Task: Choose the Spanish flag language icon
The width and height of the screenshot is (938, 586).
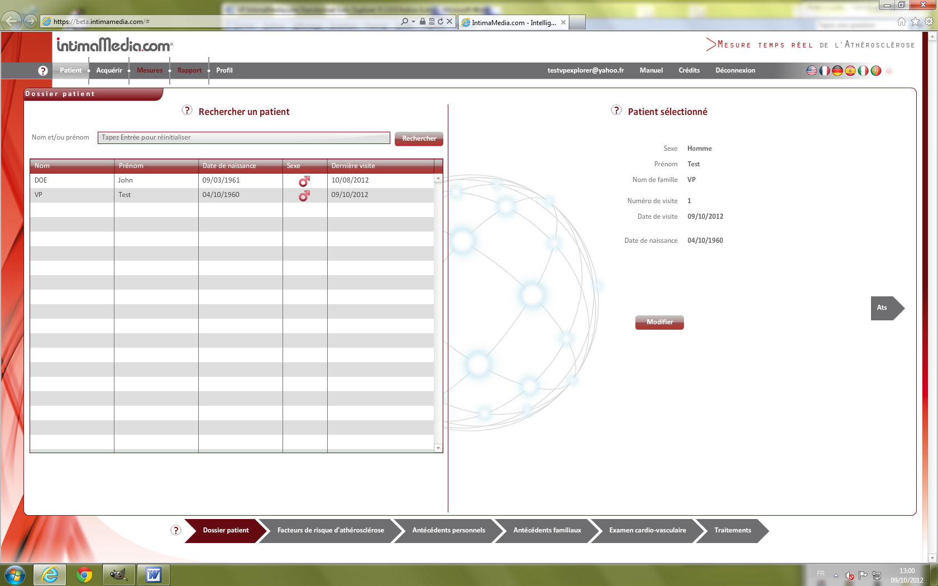Action: [x=850, y=71]
